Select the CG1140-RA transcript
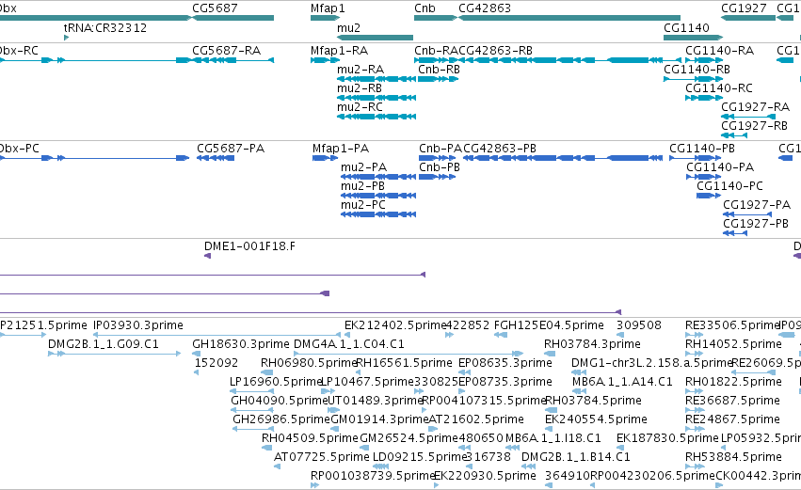The width and height of the screenshot is (801, 490). 704,60
